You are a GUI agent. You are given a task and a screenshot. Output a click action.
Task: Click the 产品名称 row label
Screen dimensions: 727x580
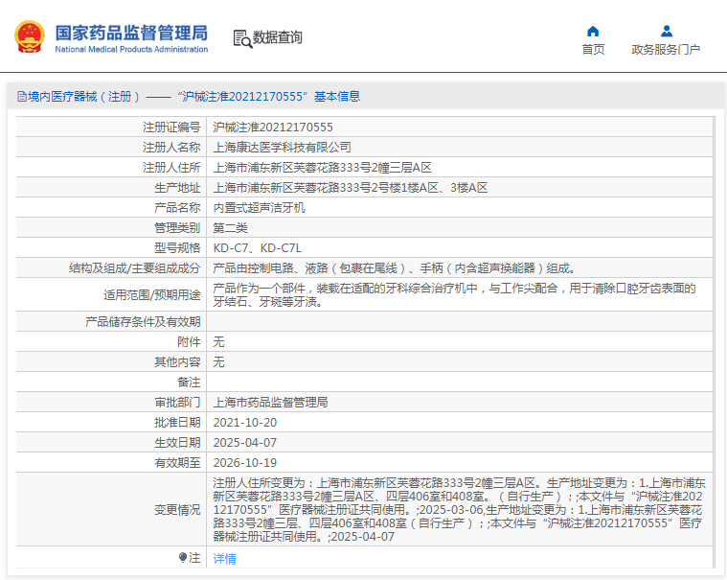click(x=177, y=208)
